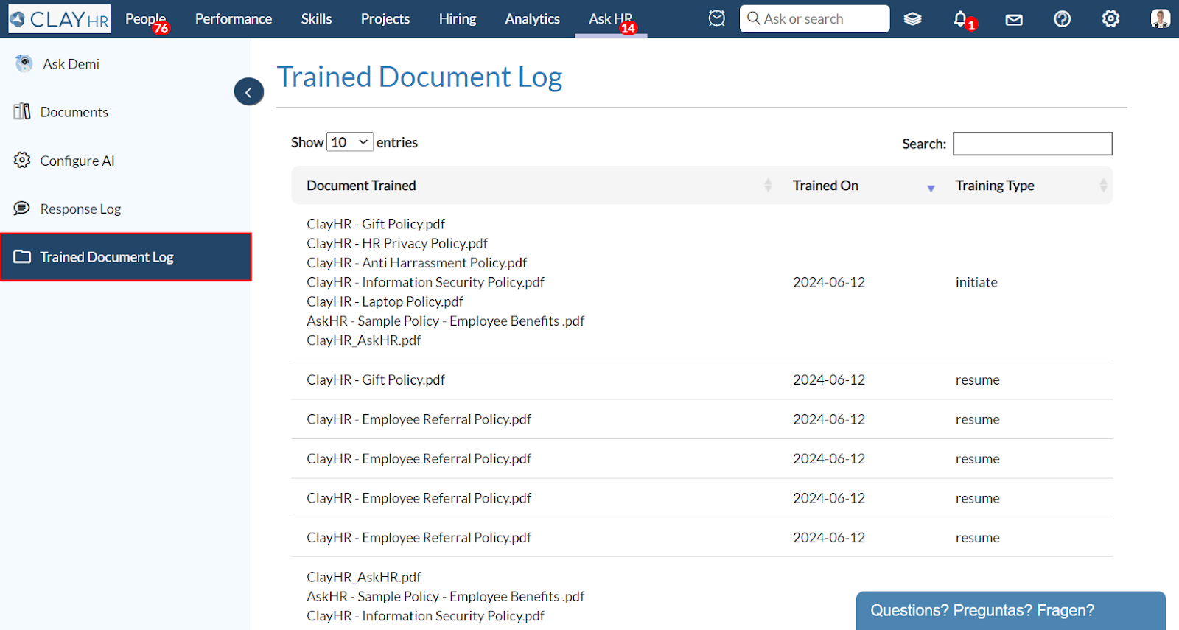Image resolution: width=1179 pixels, height=630 pixels.
Task: Click the Trained Document Log folder icon
Action: [x=22, y=256]
